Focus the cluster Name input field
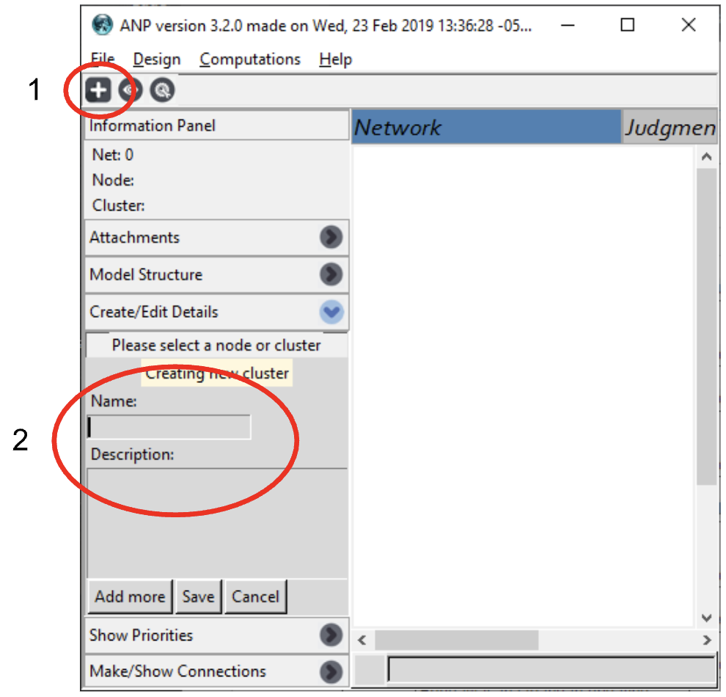 (x=169, y=427)
